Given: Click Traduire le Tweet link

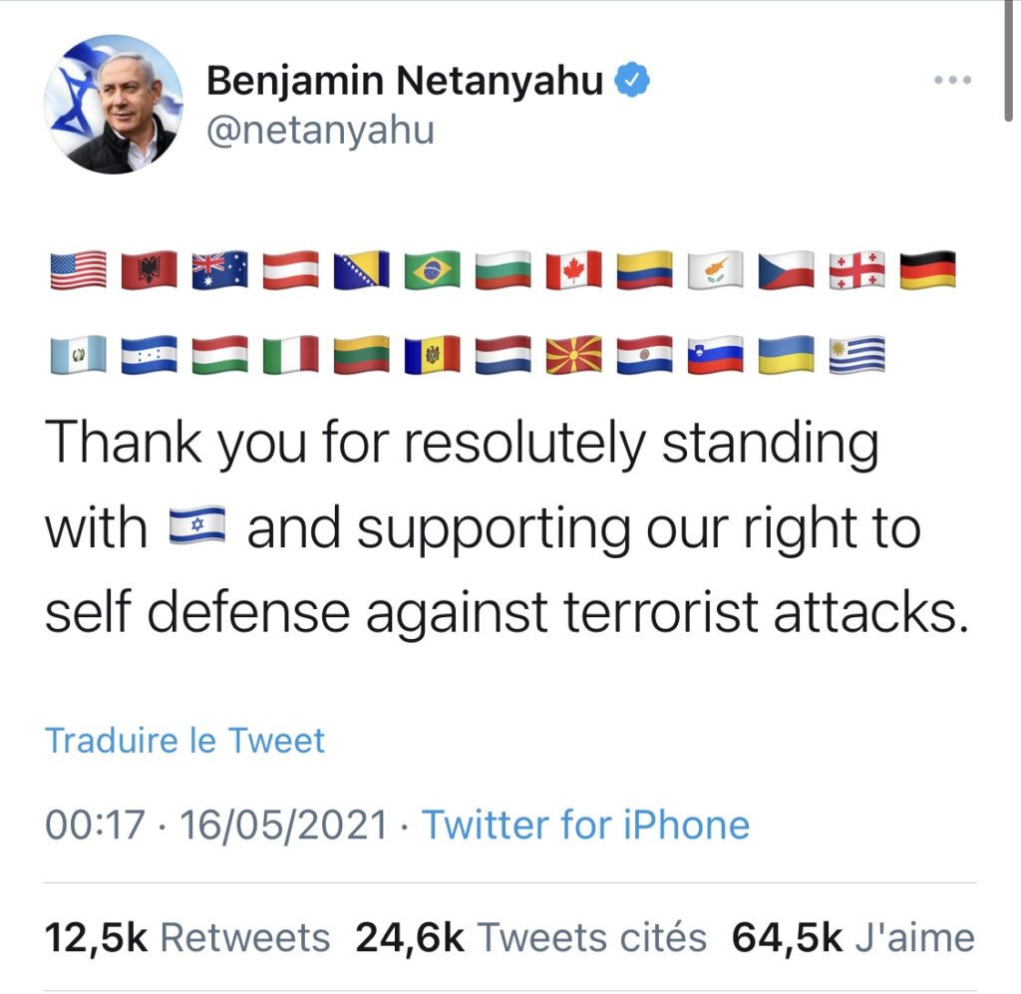Looking at the screenshot, I should click(x=184, y=741).
